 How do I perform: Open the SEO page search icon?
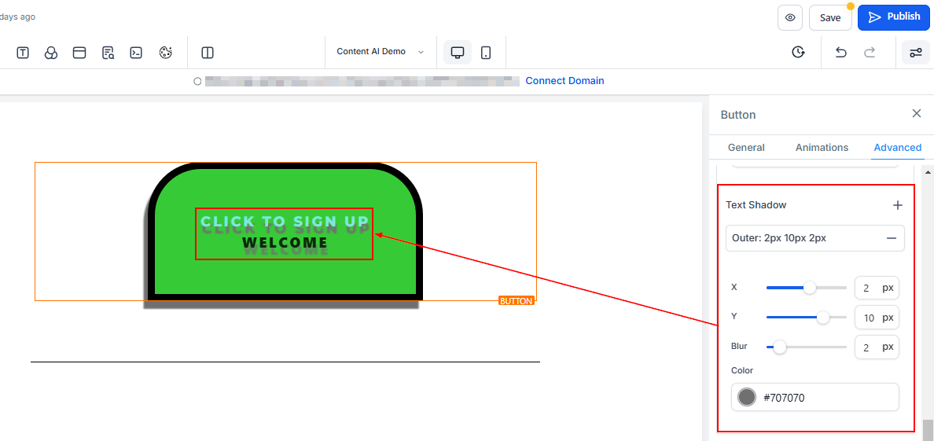pyautogui.click(x=108, y=53)
